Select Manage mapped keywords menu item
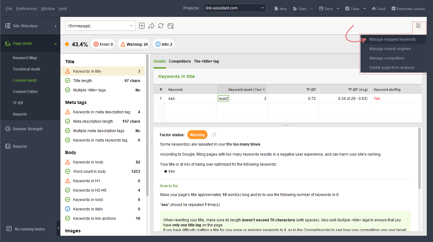 [393, 39]
